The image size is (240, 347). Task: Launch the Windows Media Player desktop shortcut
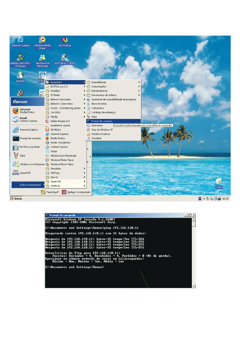click(42, 43)
